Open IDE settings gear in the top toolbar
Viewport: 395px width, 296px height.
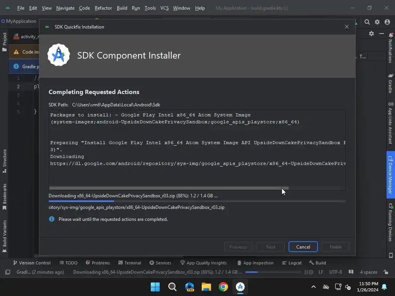pos(377,22)
